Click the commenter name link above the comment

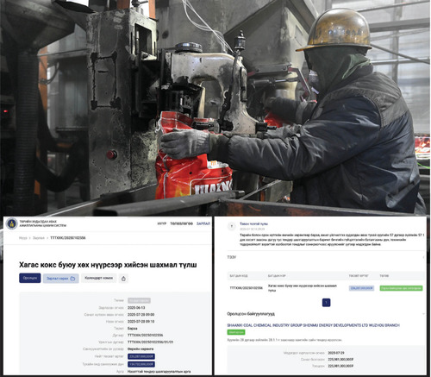click(x=253, y=223)
